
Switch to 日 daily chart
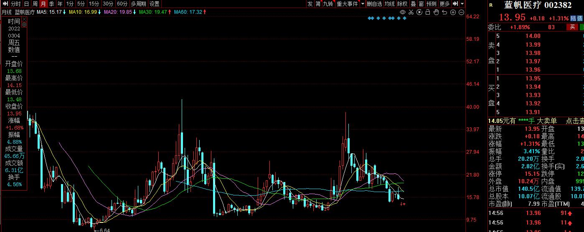pyautogui.click(x=26, y=4)
